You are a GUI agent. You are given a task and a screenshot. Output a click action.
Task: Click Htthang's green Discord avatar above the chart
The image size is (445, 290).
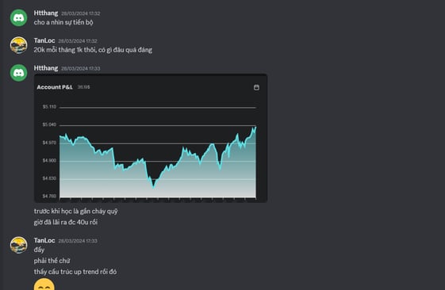tap(19, 73)
